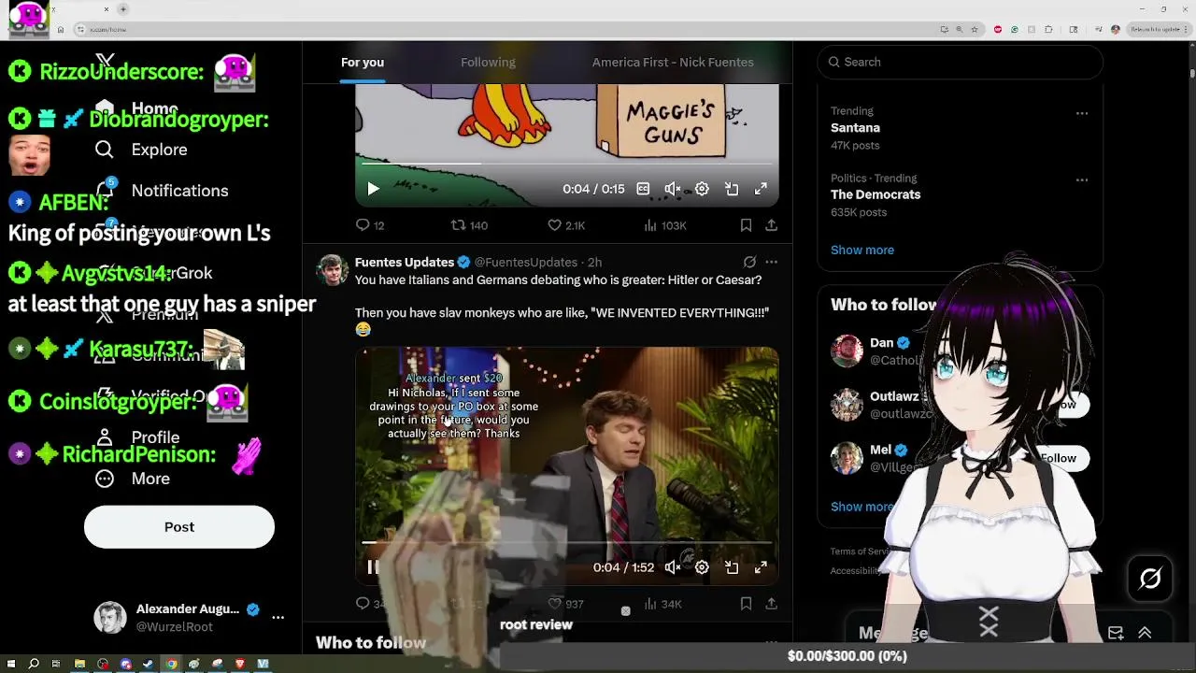The image size is (1196, 673).
Task: Unmute the Maggie's Guns video
Action: pos(673,189)
